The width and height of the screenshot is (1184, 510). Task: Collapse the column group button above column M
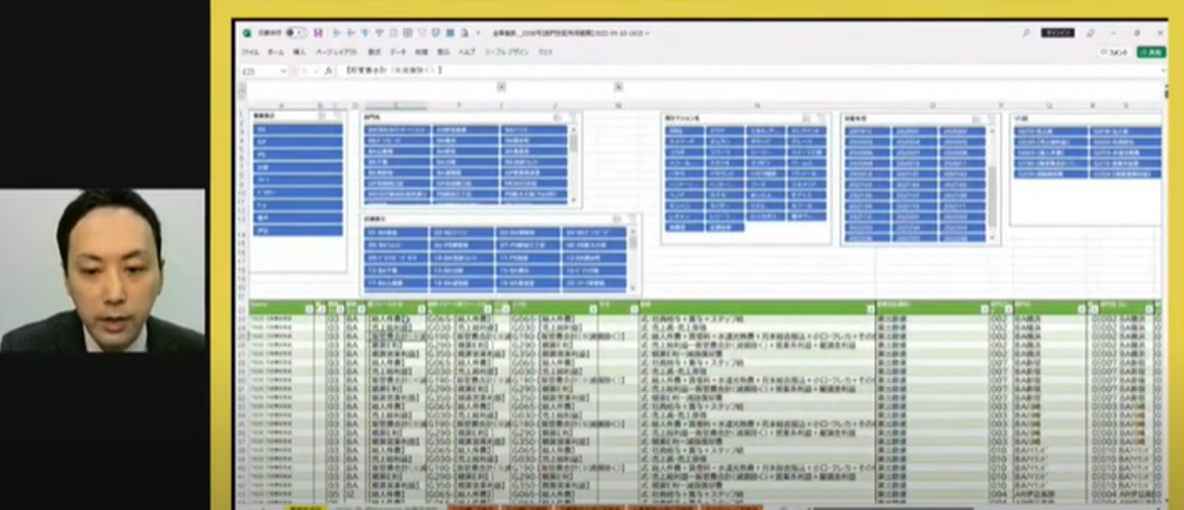pyautogui.click(x=618, y=86)
